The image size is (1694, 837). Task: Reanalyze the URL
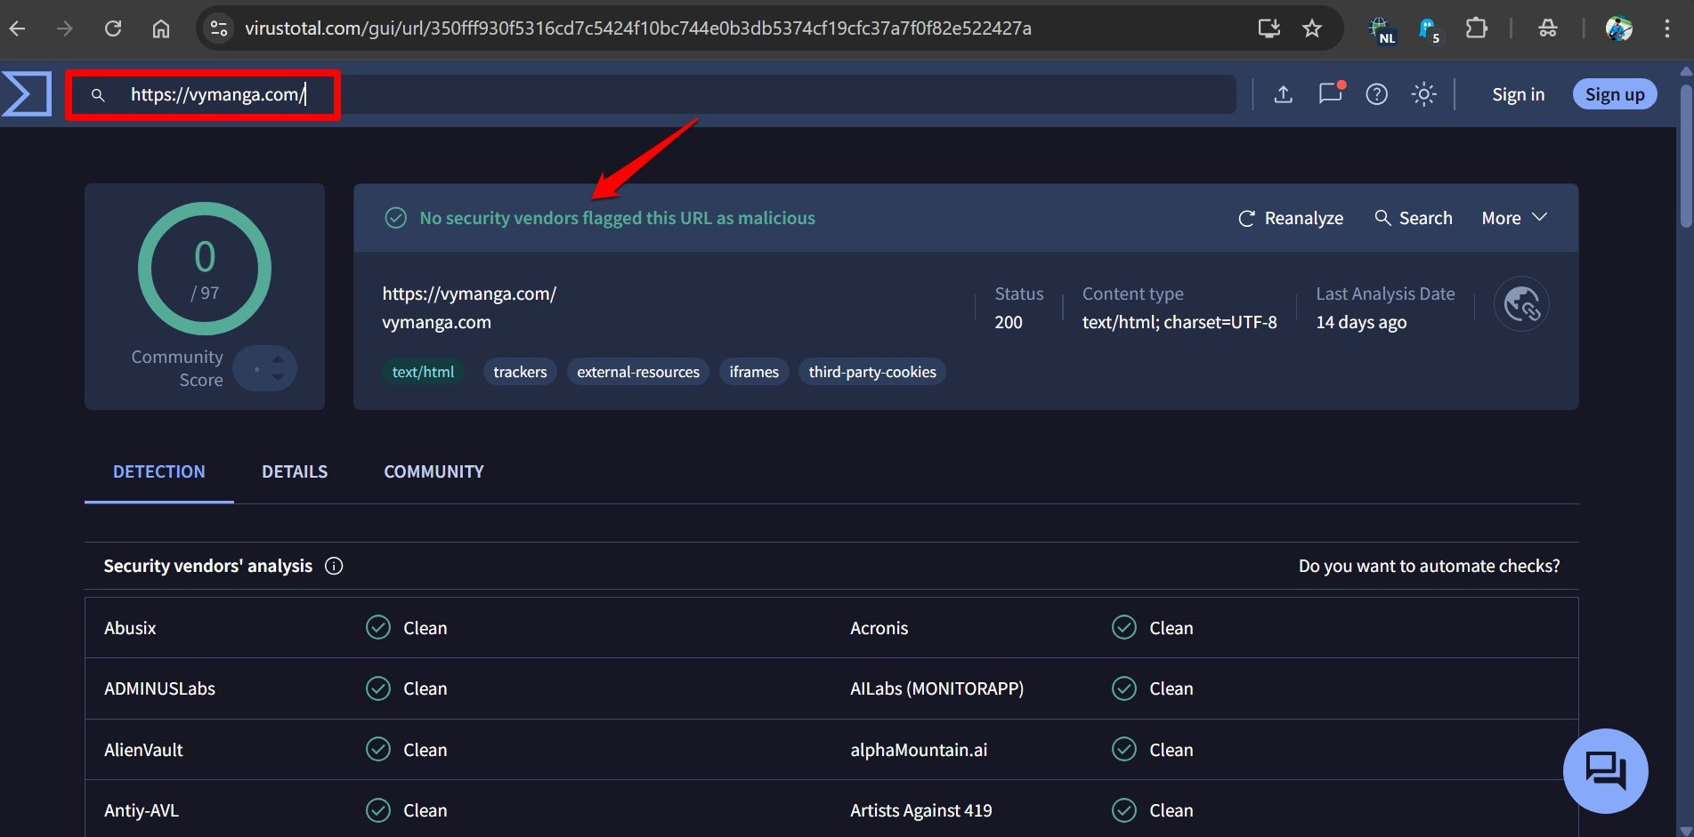coord(1291,218)
